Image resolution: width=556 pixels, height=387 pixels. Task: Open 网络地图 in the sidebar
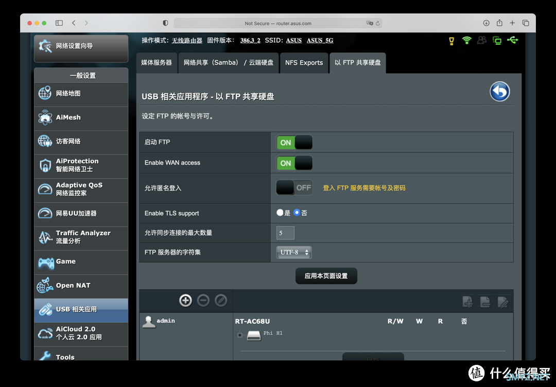pyautogui.click(x=81, y=94)
